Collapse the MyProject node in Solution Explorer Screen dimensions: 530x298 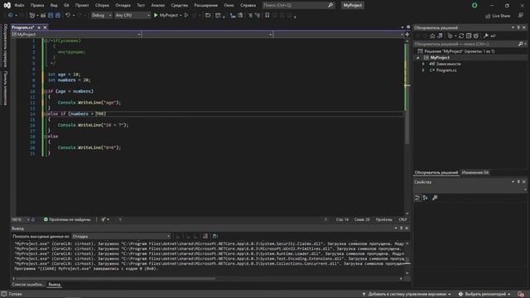418,58
